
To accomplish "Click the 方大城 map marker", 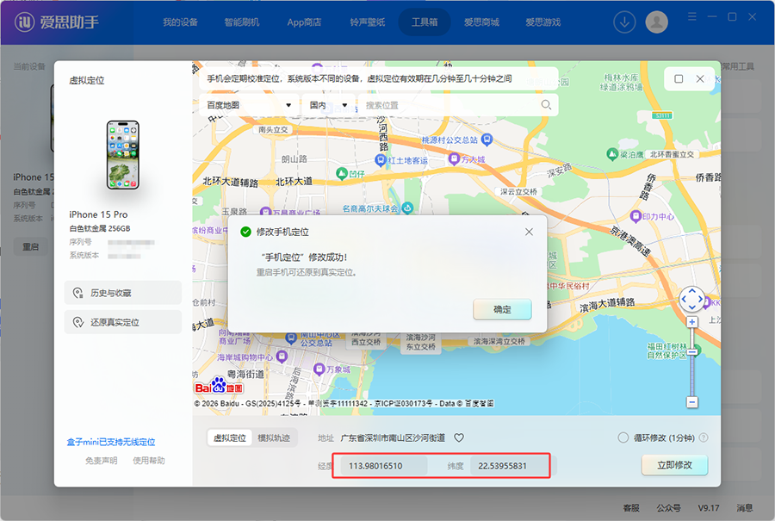I will (454, 158).
